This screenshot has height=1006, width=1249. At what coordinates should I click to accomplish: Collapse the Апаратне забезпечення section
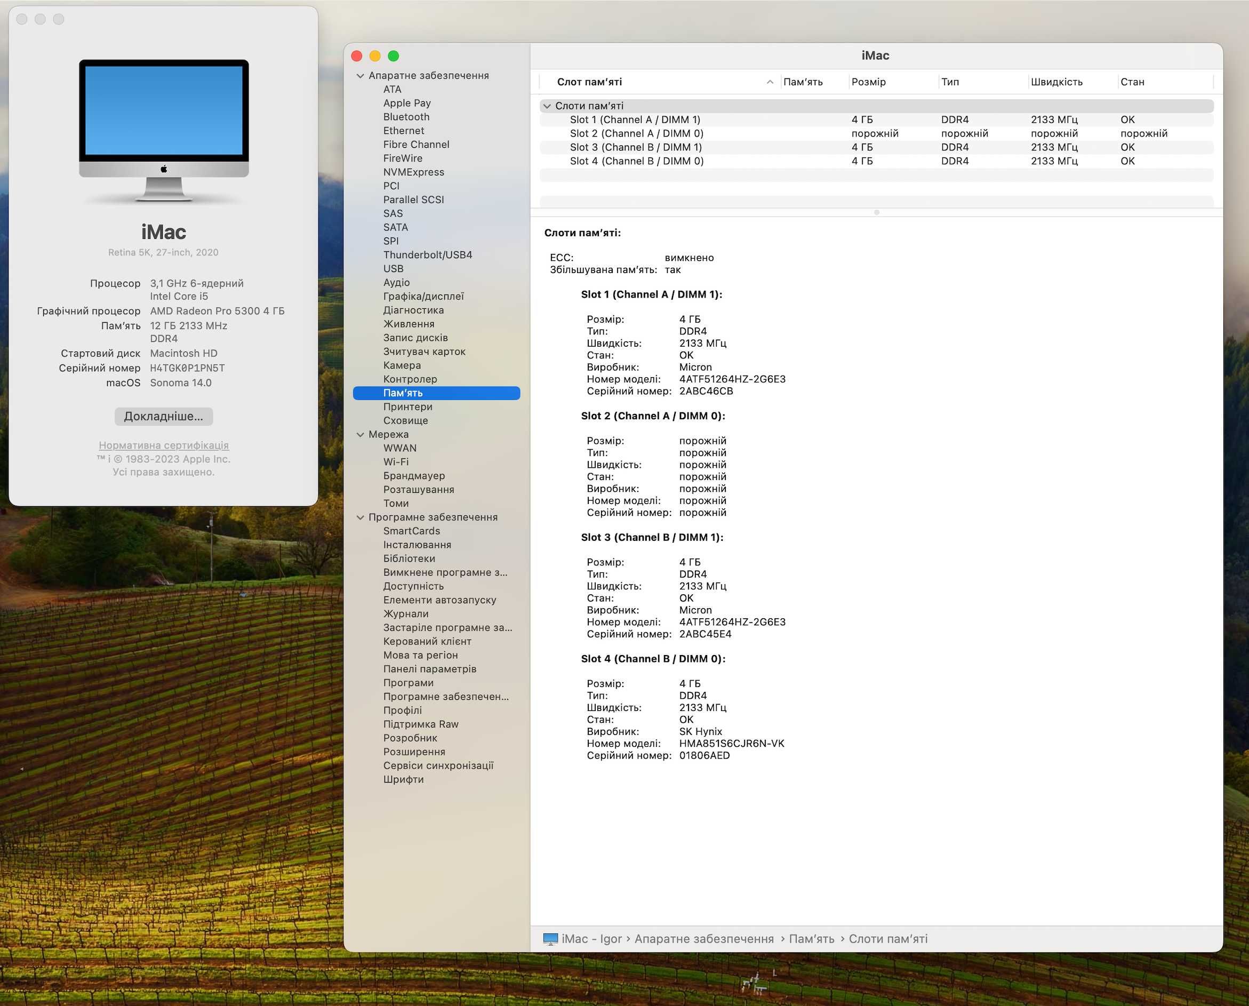[x=361, y=75]
